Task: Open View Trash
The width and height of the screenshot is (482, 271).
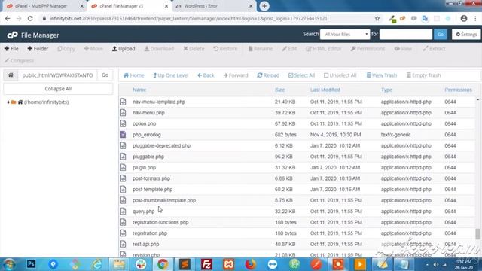Action: 382,75
